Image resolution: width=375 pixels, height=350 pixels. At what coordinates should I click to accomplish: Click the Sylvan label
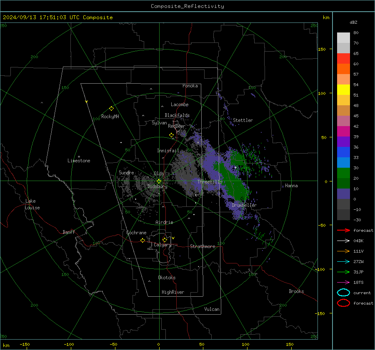(x=159, y=123)
